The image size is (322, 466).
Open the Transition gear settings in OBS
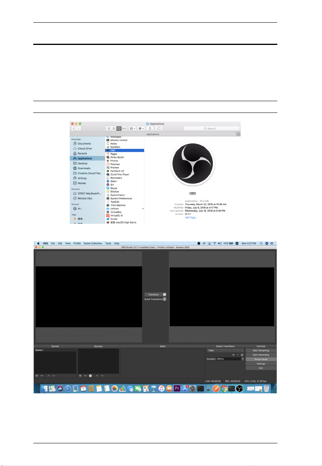pos(165,295)
